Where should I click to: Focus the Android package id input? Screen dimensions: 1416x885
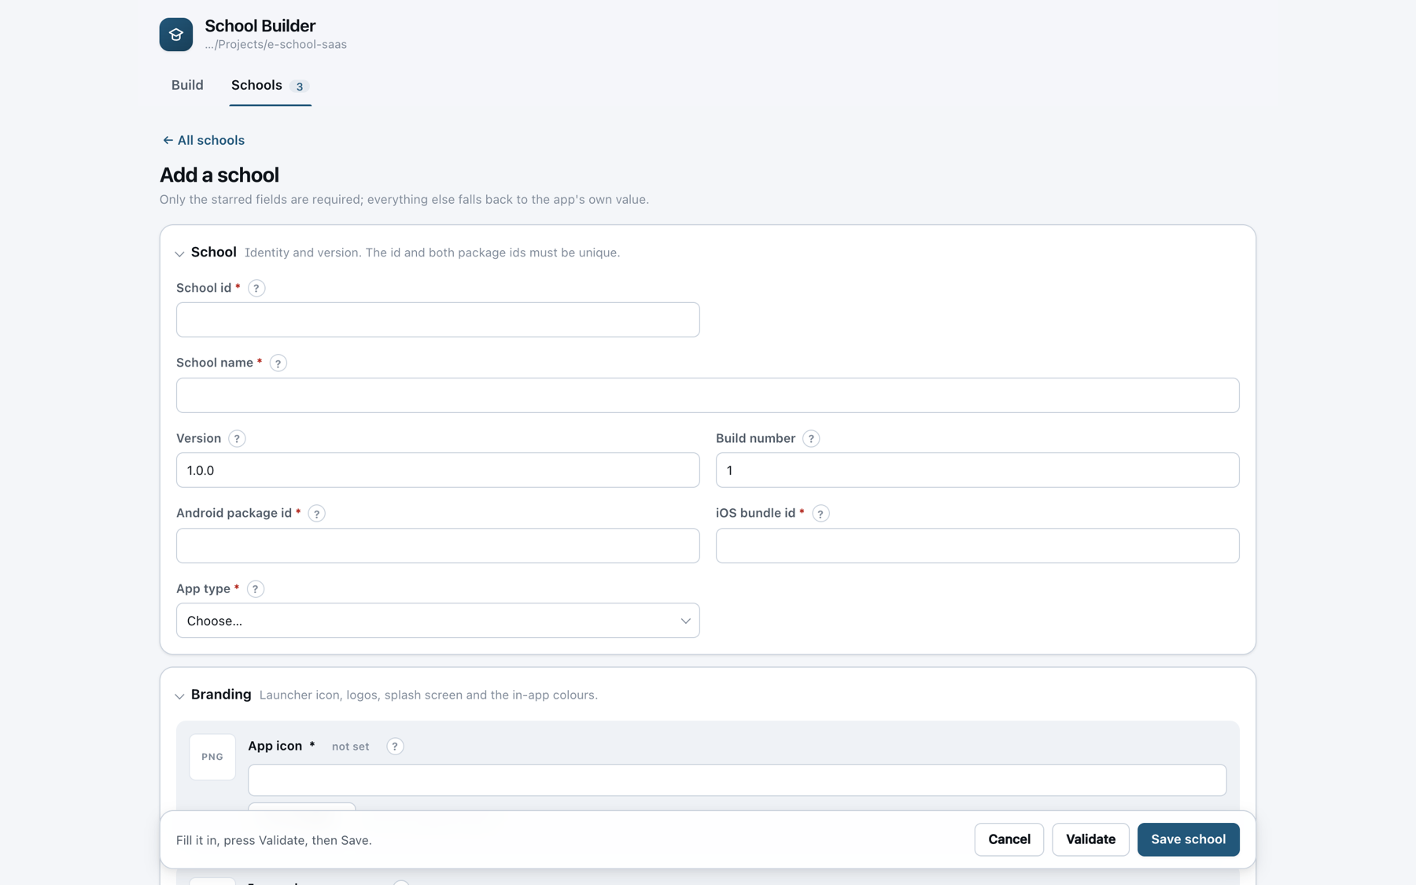click(x=438, y=545)
